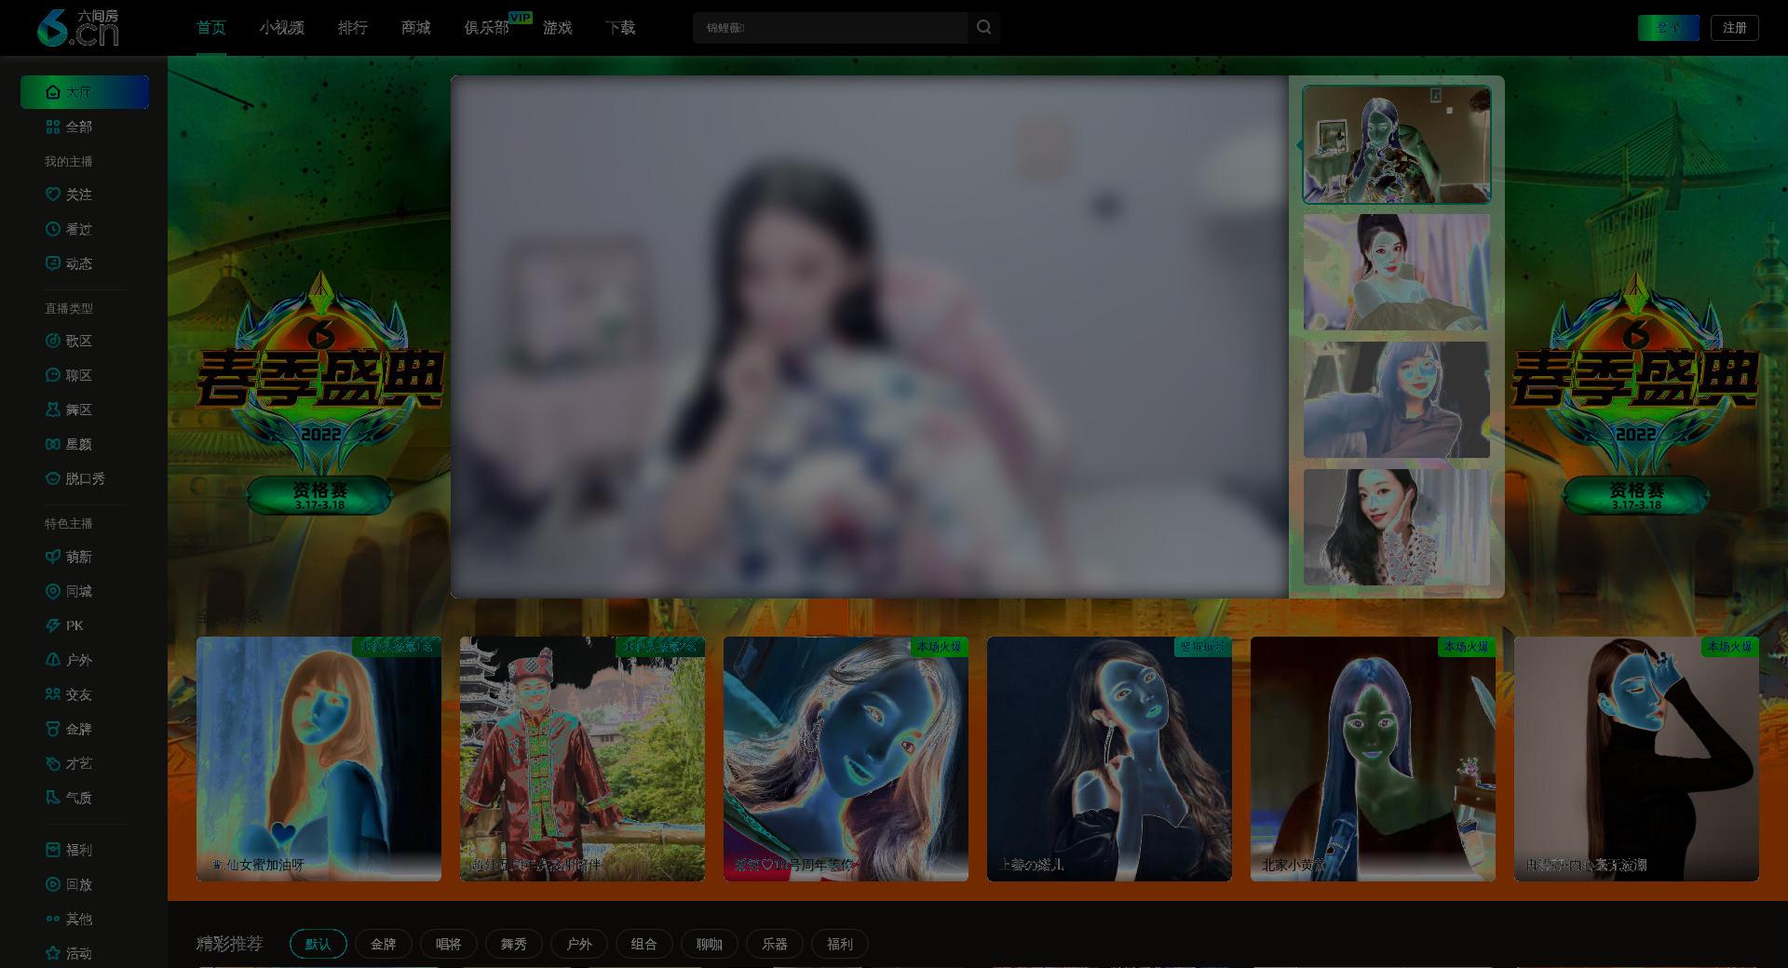Open the 回放 replay icon

(53, 884)
